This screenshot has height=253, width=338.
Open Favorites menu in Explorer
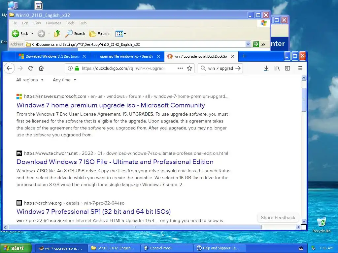[x=53, y=23]
